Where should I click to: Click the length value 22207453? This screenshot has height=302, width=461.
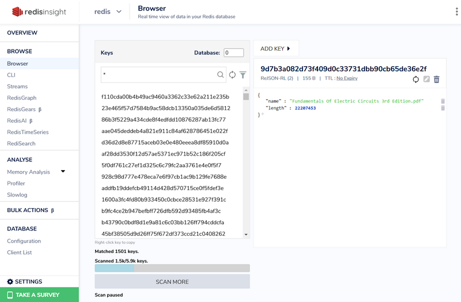305,108
